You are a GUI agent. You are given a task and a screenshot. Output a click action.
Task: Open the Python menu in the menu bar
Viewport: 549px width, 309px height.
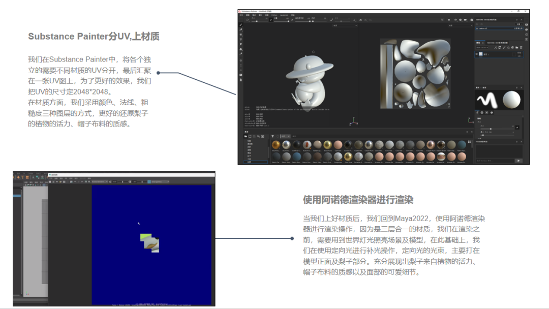(x=274, y=15)
